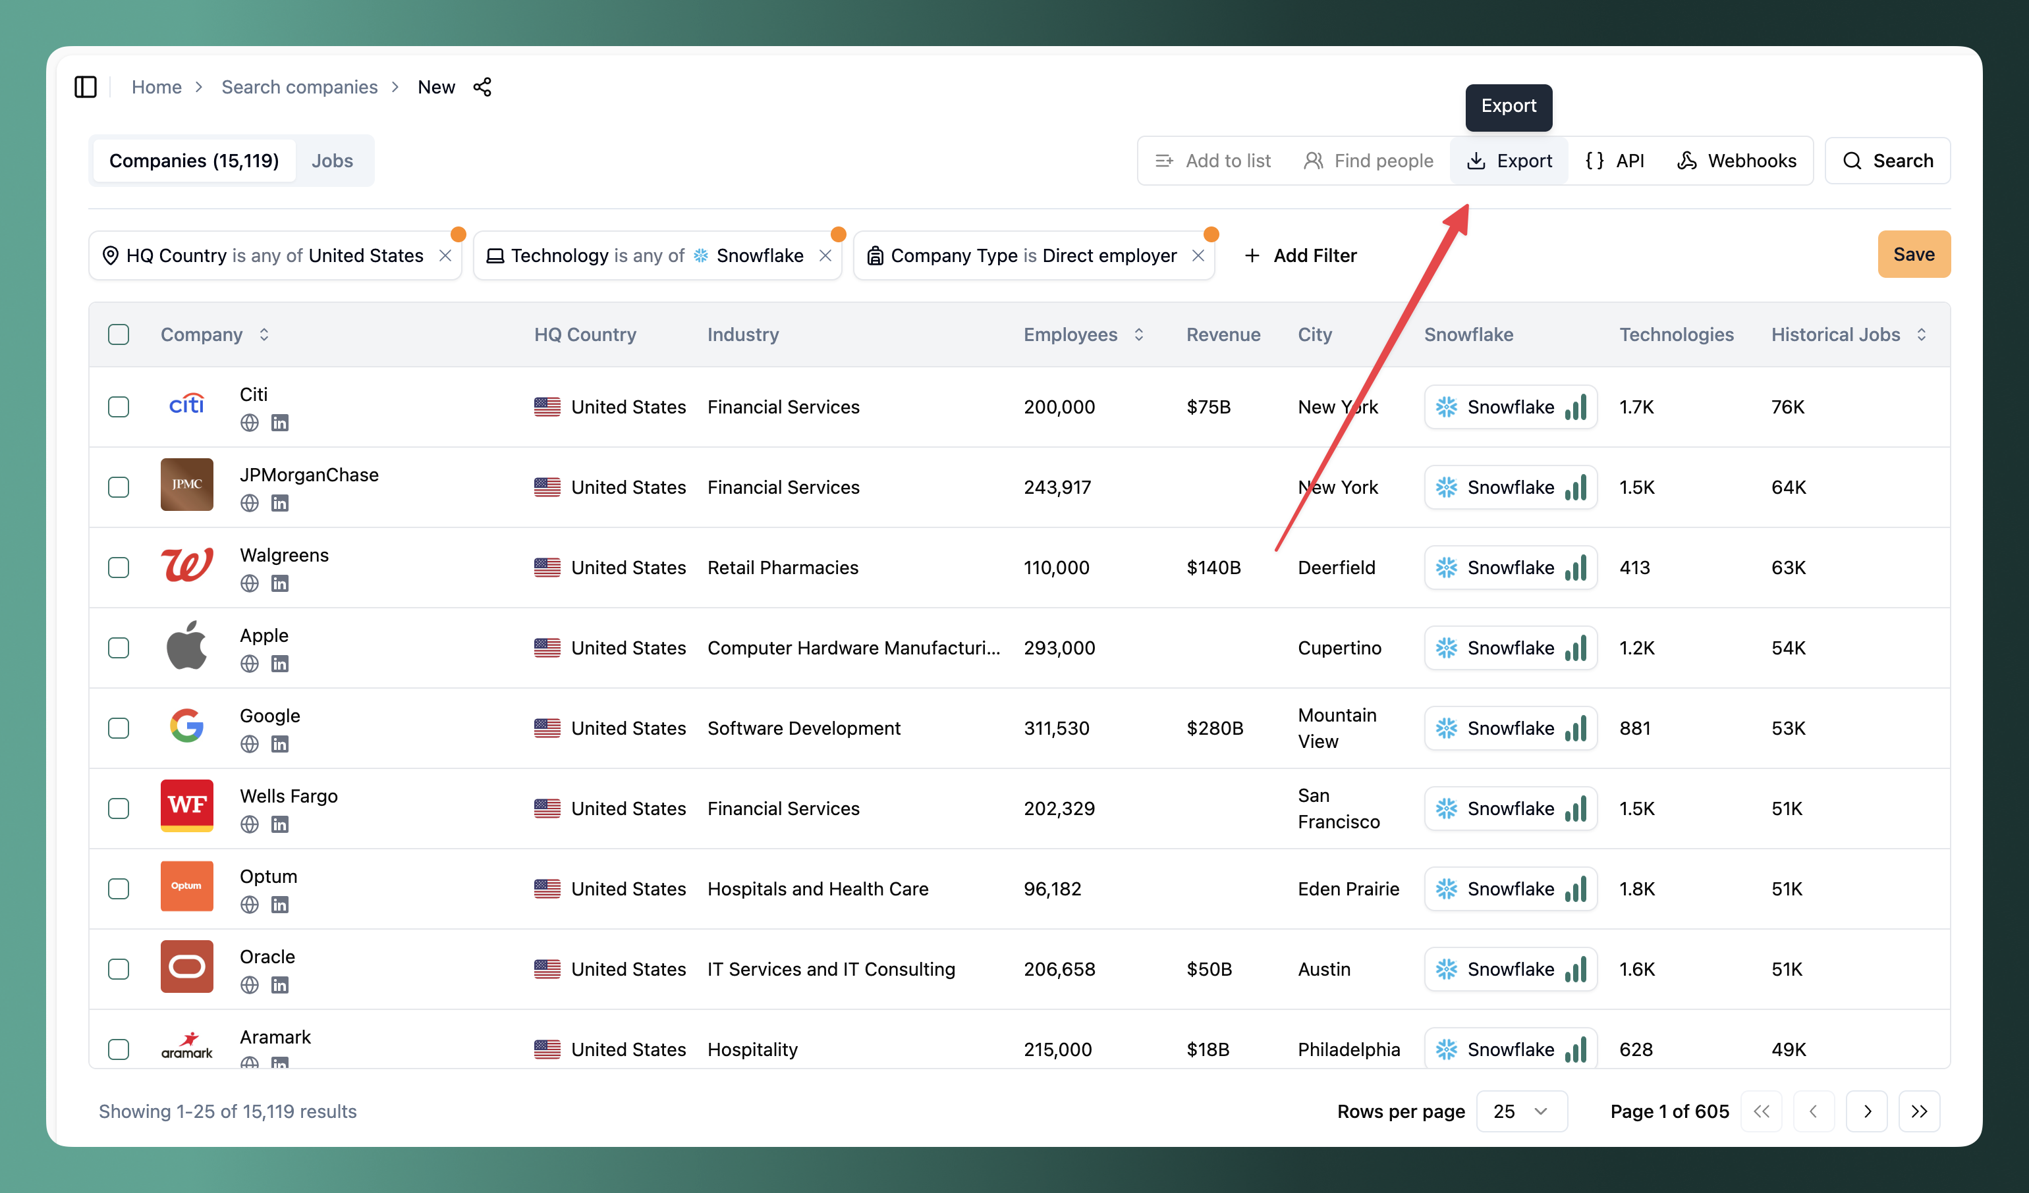Open the API curly braces button
This screenshot has height=1193, width=2029.
tap(1615, 161)
